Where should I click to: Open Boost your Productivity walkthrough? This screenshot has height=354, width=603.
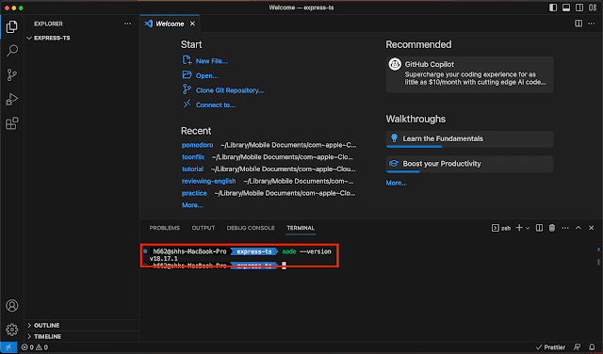pos(469,164)
